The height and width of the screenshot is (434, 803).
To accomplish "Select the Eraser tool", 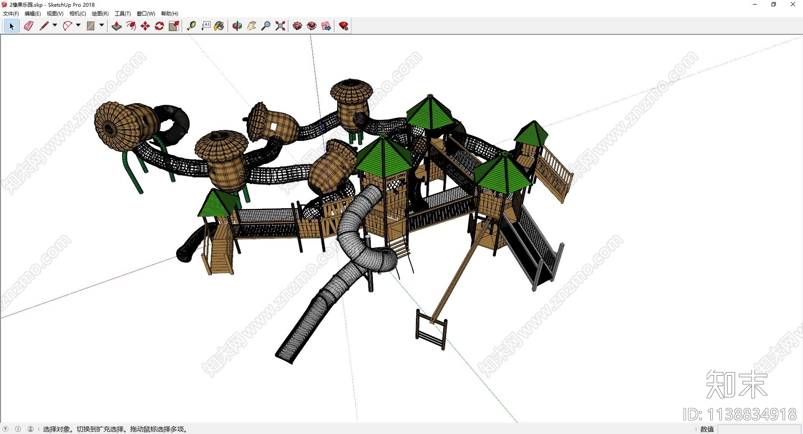I will pos(29,26).
